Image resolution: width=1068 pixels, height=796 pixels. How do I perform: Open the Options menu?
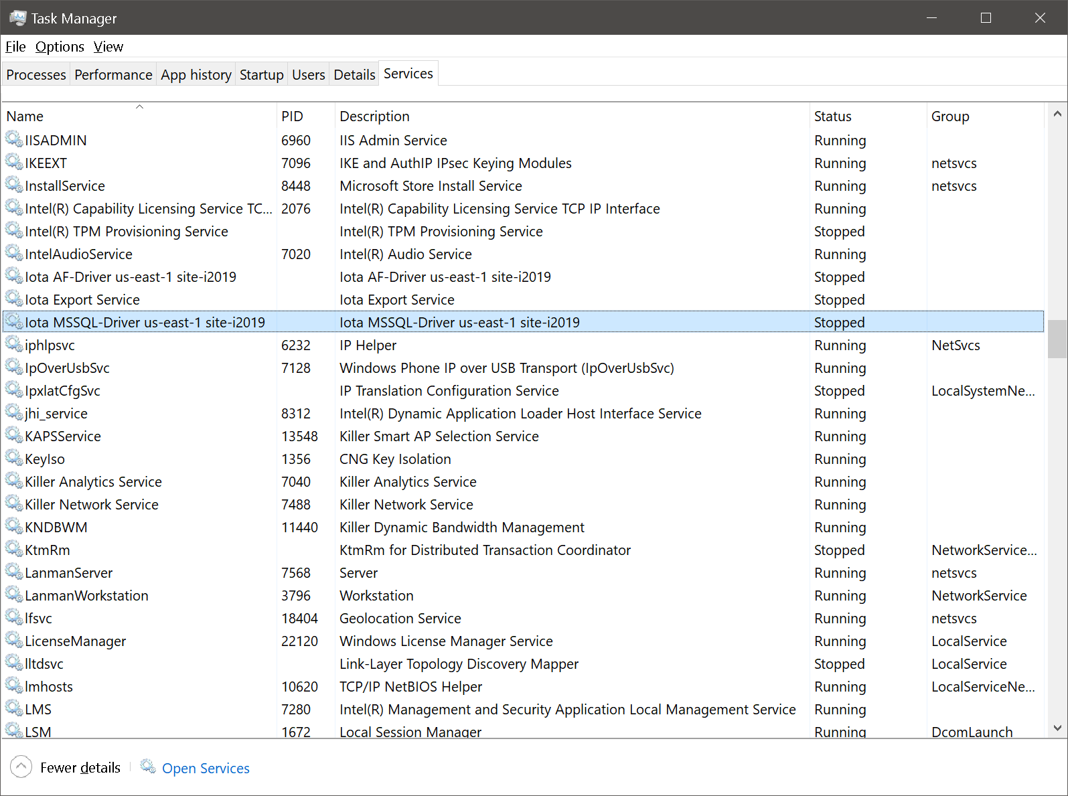pyautogui.click(x=60, y=47)
